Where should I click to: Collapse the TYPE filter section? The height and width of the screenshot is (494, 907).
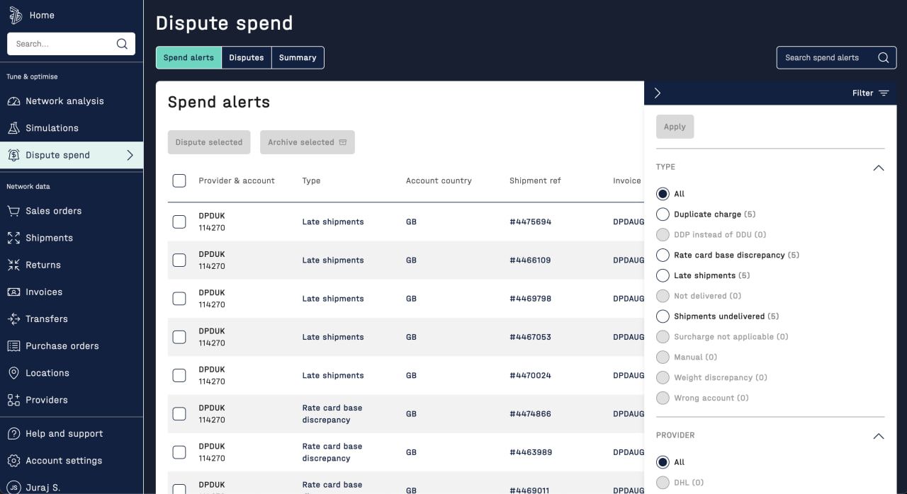click(x=879, y=168)
